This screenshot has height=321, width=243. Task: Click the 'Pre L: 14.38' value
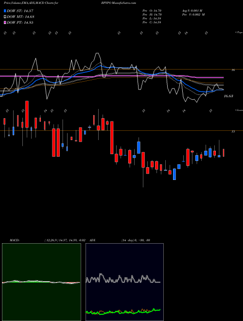pos(152,18)
